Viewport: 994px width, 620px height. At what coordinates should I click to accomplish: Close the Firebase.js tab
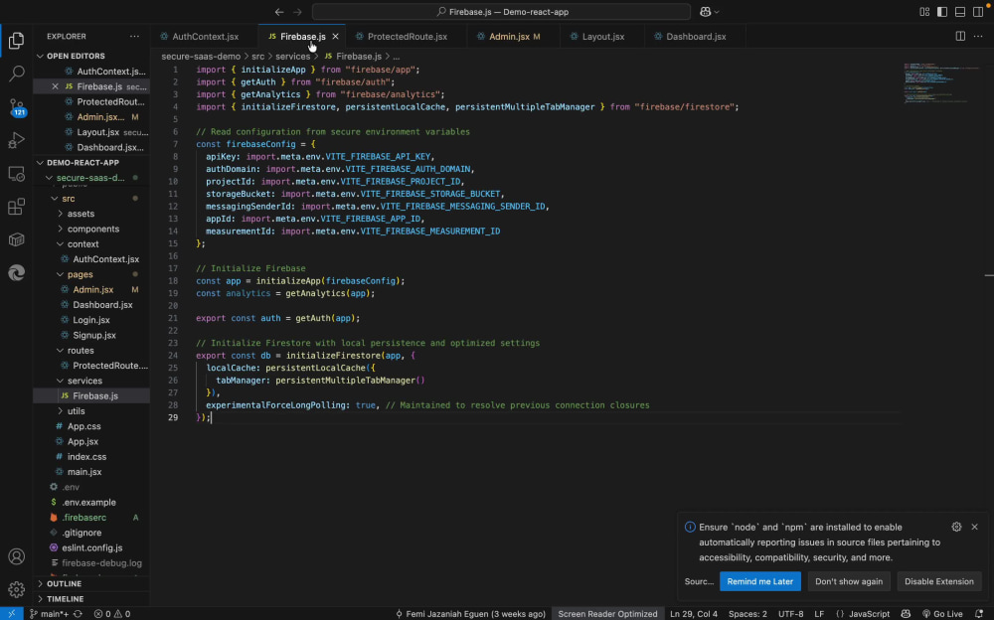335,36
